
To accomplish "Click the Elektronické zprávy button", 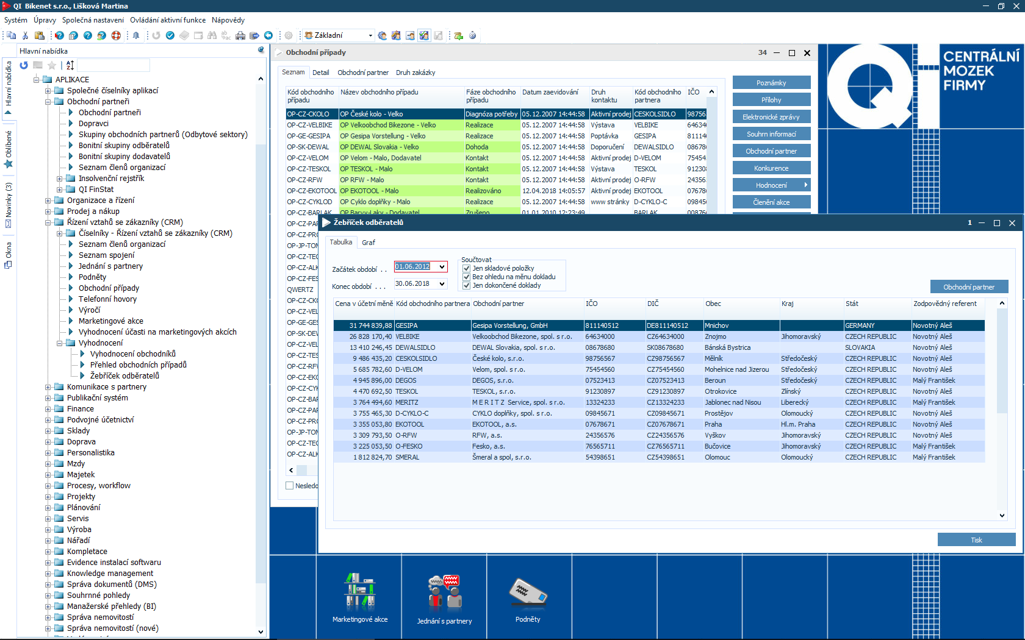I will coord(771,117).
